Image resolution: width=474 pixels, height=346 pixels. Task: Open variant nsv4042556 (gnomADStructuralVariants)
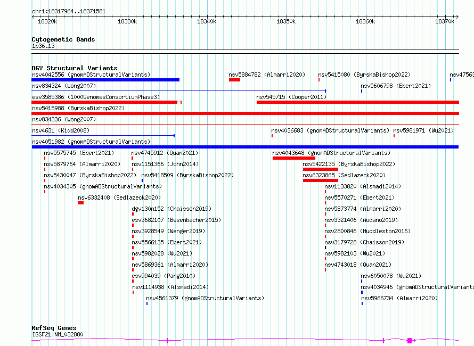(91, 75)
